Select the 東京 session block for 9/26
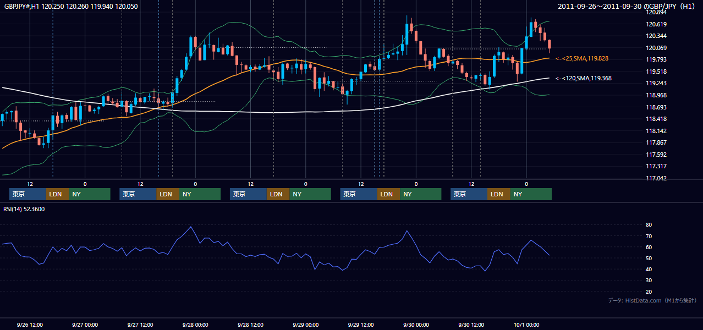Screen dimensions: 703x330 coord(28,194)
